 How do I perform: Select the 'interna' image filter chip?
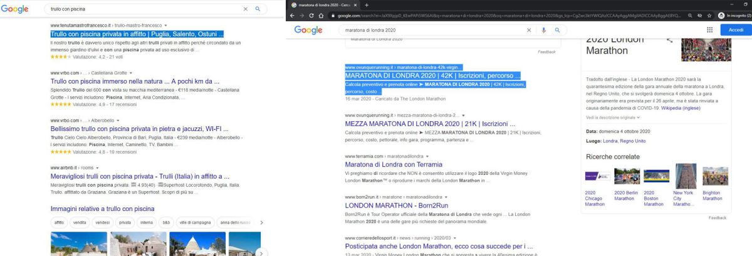147,222
